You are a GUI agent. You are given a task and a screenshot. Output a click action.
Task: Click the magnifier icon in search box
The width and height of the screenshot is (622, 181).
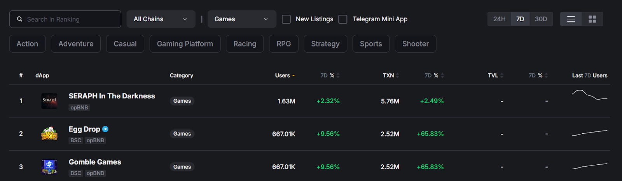(19, 19)
